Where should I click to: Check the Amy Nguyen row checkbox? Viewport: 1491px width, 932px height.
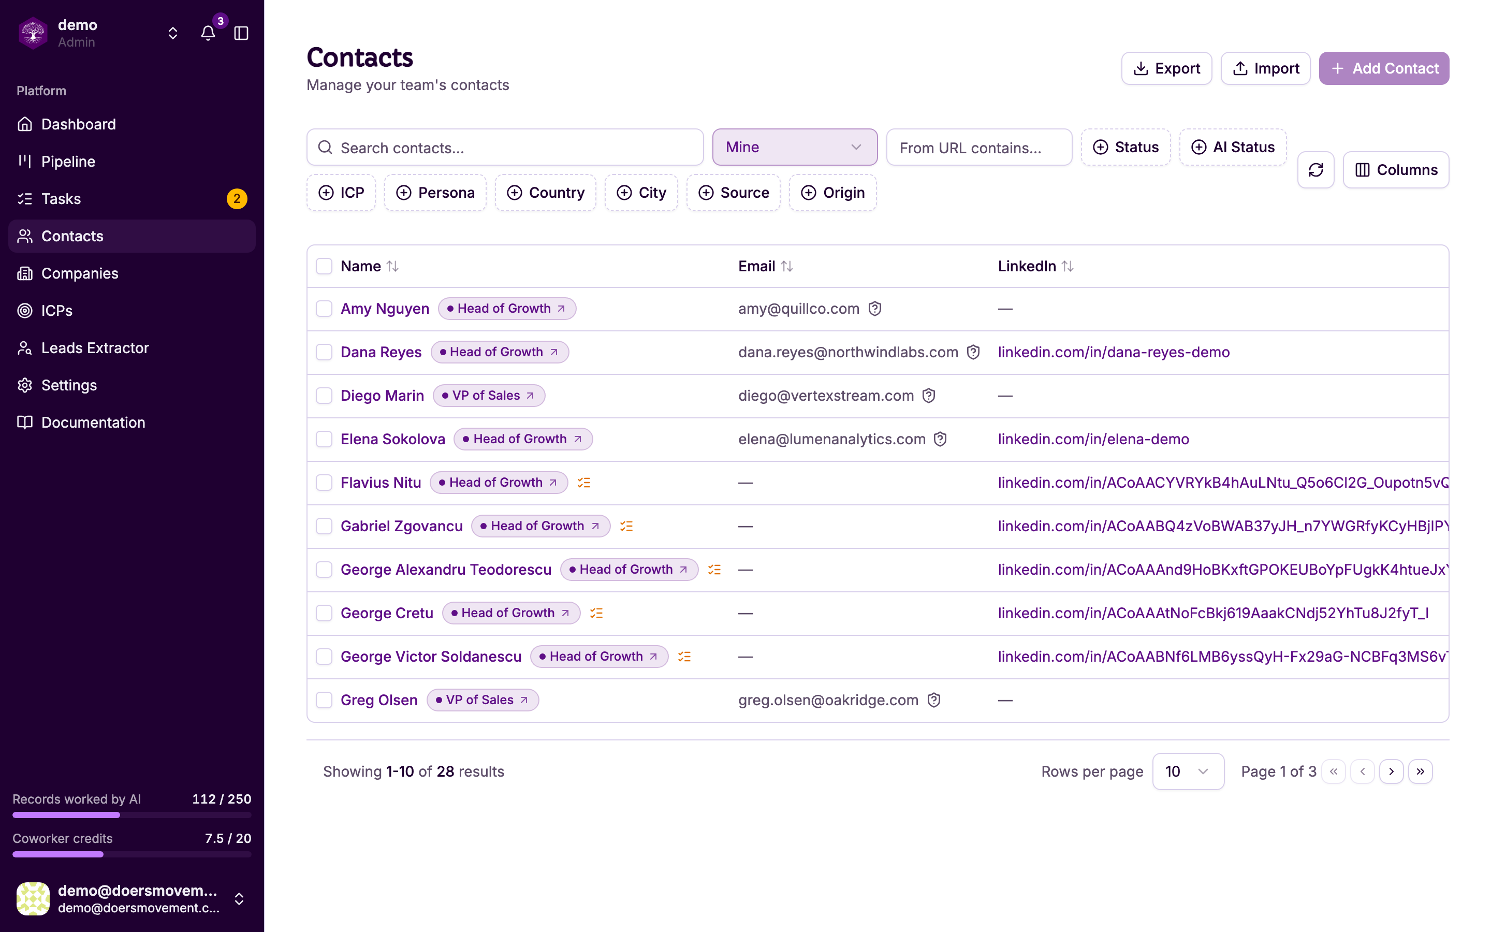pos(324,308)
